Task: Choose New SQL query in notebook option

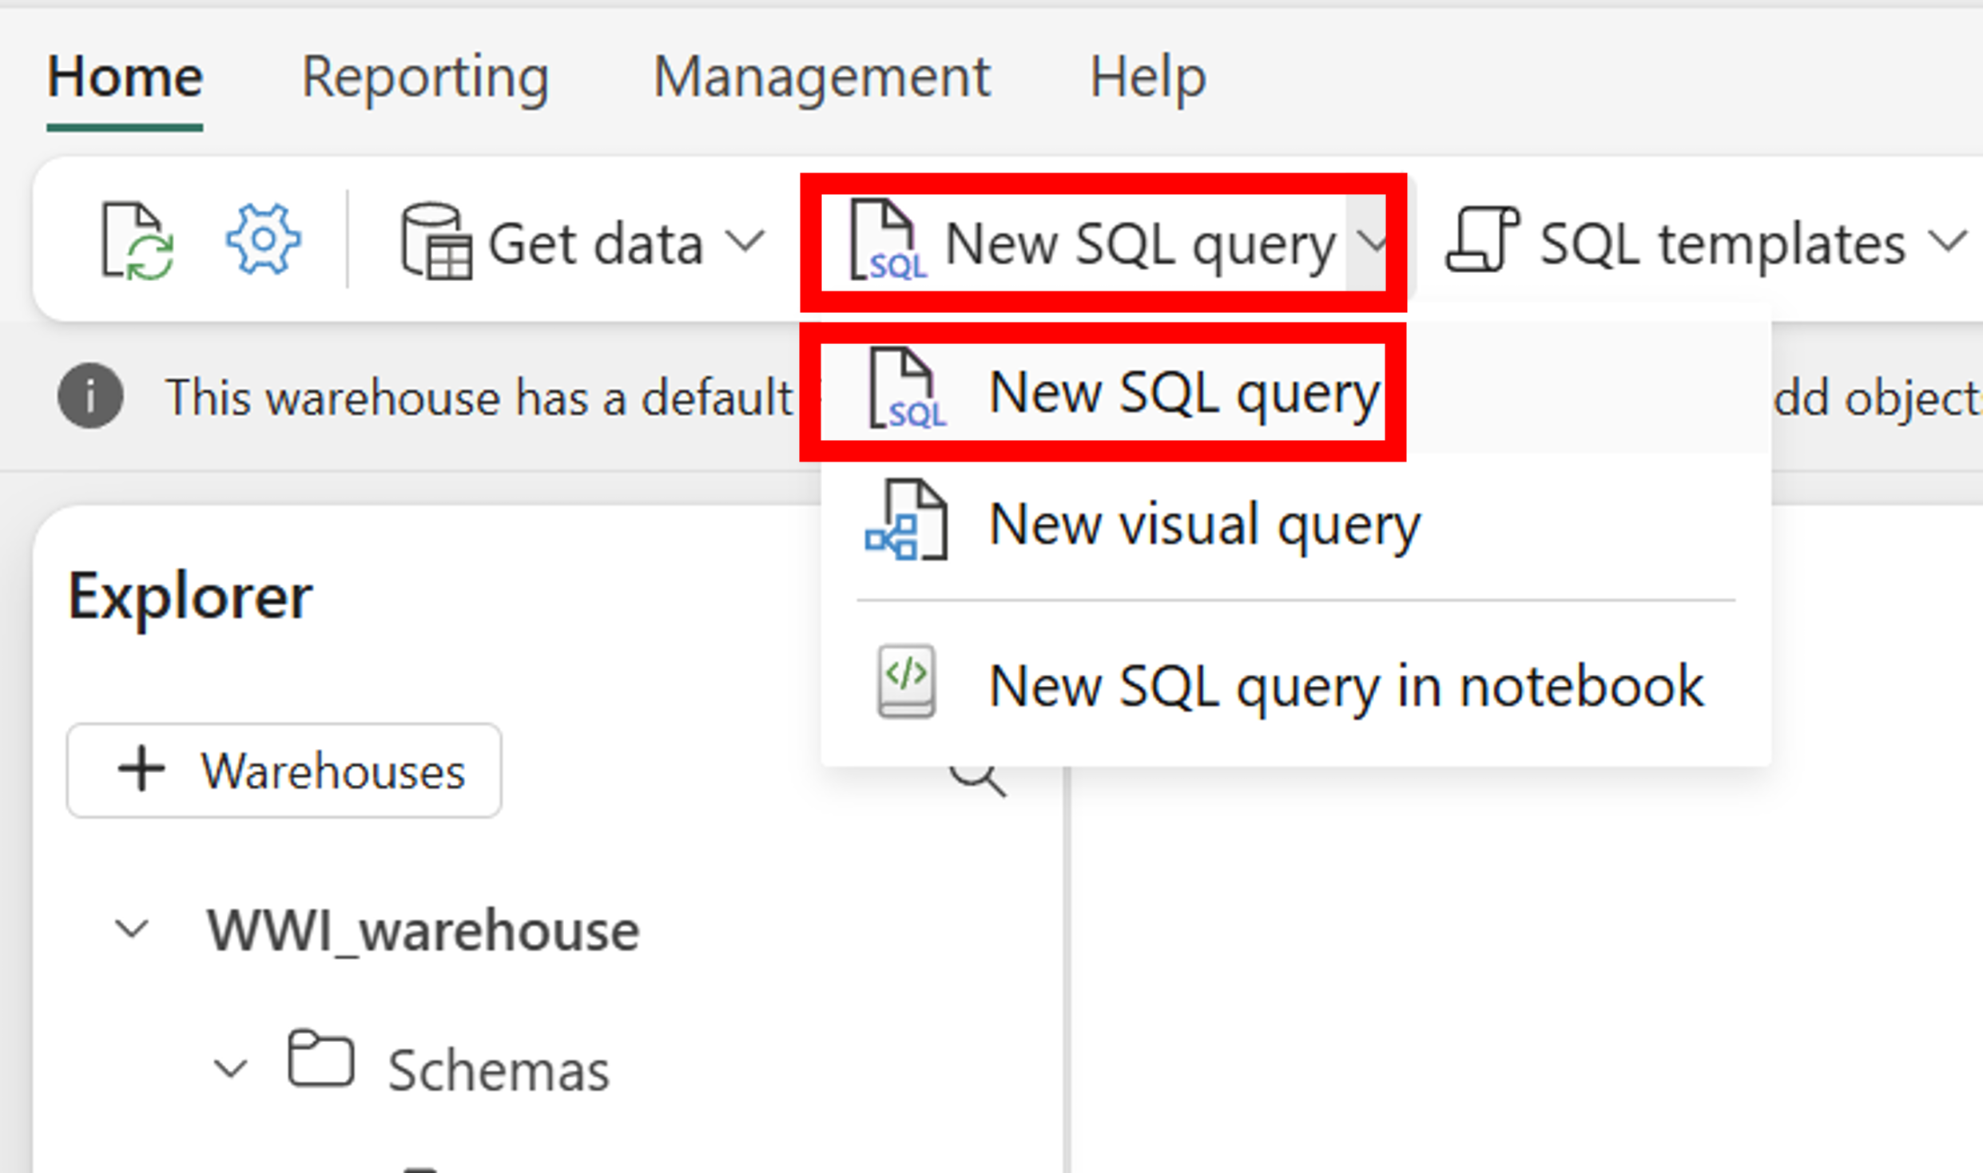Action: [x=1296, y=685]
